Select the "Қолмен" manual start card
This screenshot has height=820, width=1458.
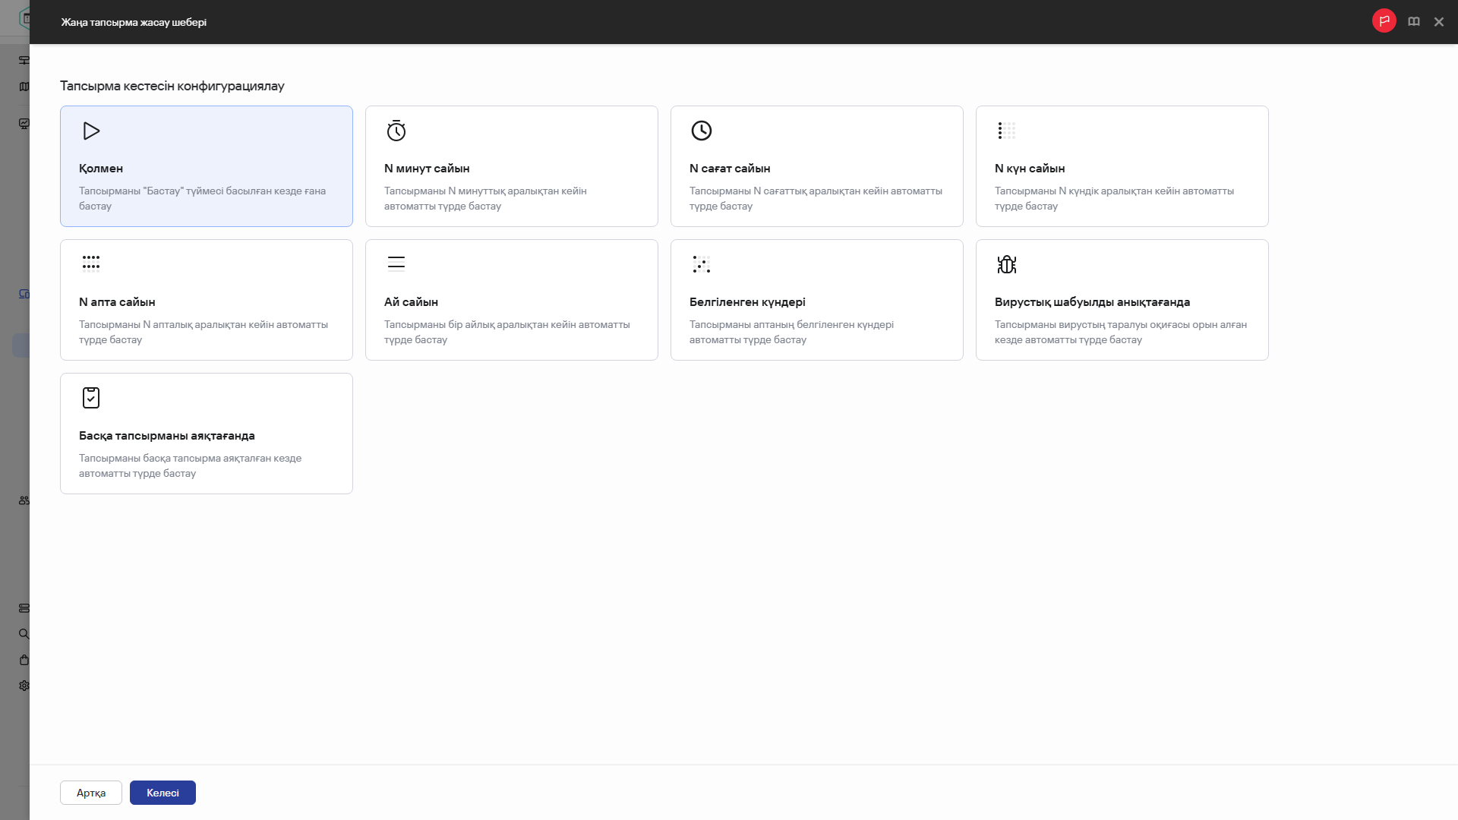pos(206,166)
